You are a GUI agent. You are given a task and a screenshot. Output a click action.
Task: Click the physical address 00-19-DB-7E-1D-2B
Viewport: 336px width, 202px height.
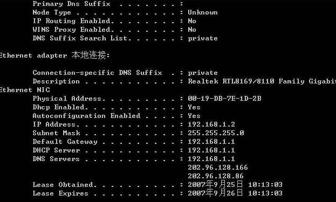224,99
